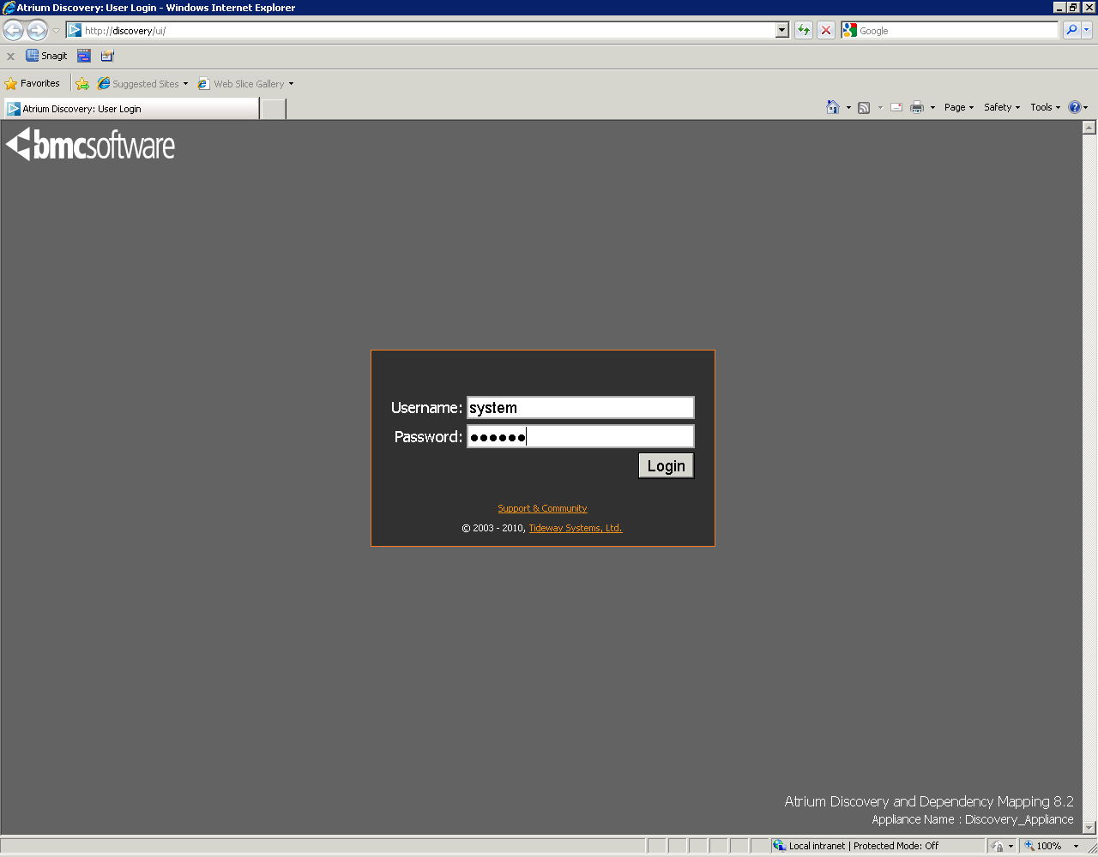The image size is (1098, 857).
Task: Open the search provider options dropdown
Action: pyautogui.click(x=1087, y=31)
